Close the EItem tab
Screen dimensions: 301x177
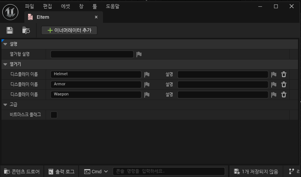96,17
